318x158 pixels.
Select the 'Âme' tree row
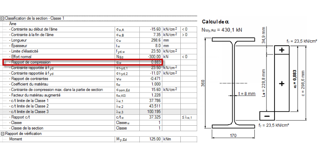tap(99, 24)
